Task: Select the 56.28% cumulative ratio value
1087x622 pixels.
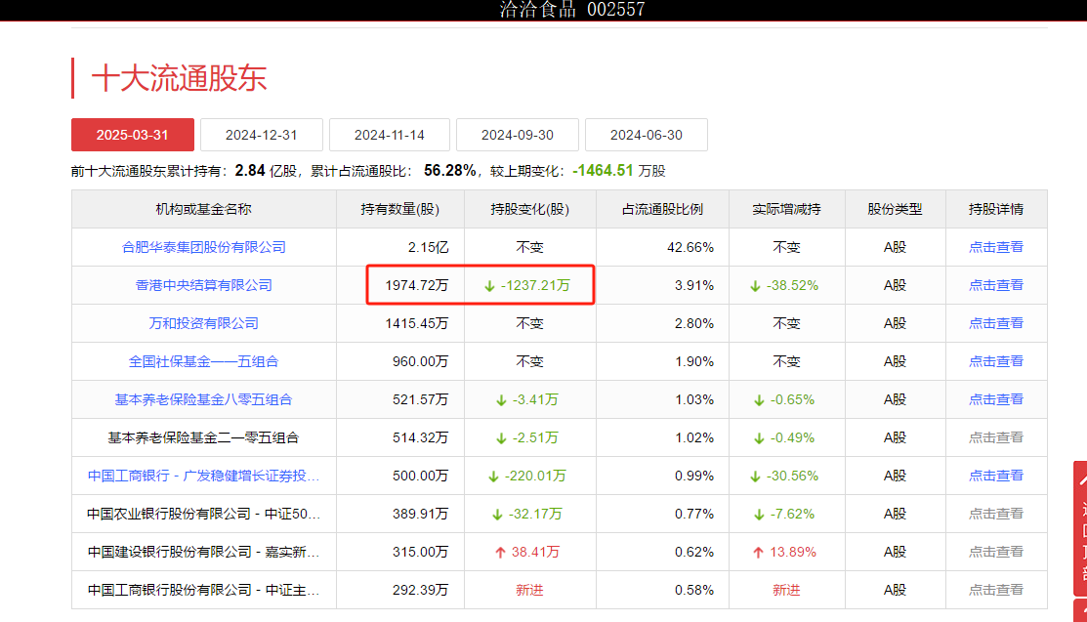Action: pyautogui.click(x=450, y=171)
